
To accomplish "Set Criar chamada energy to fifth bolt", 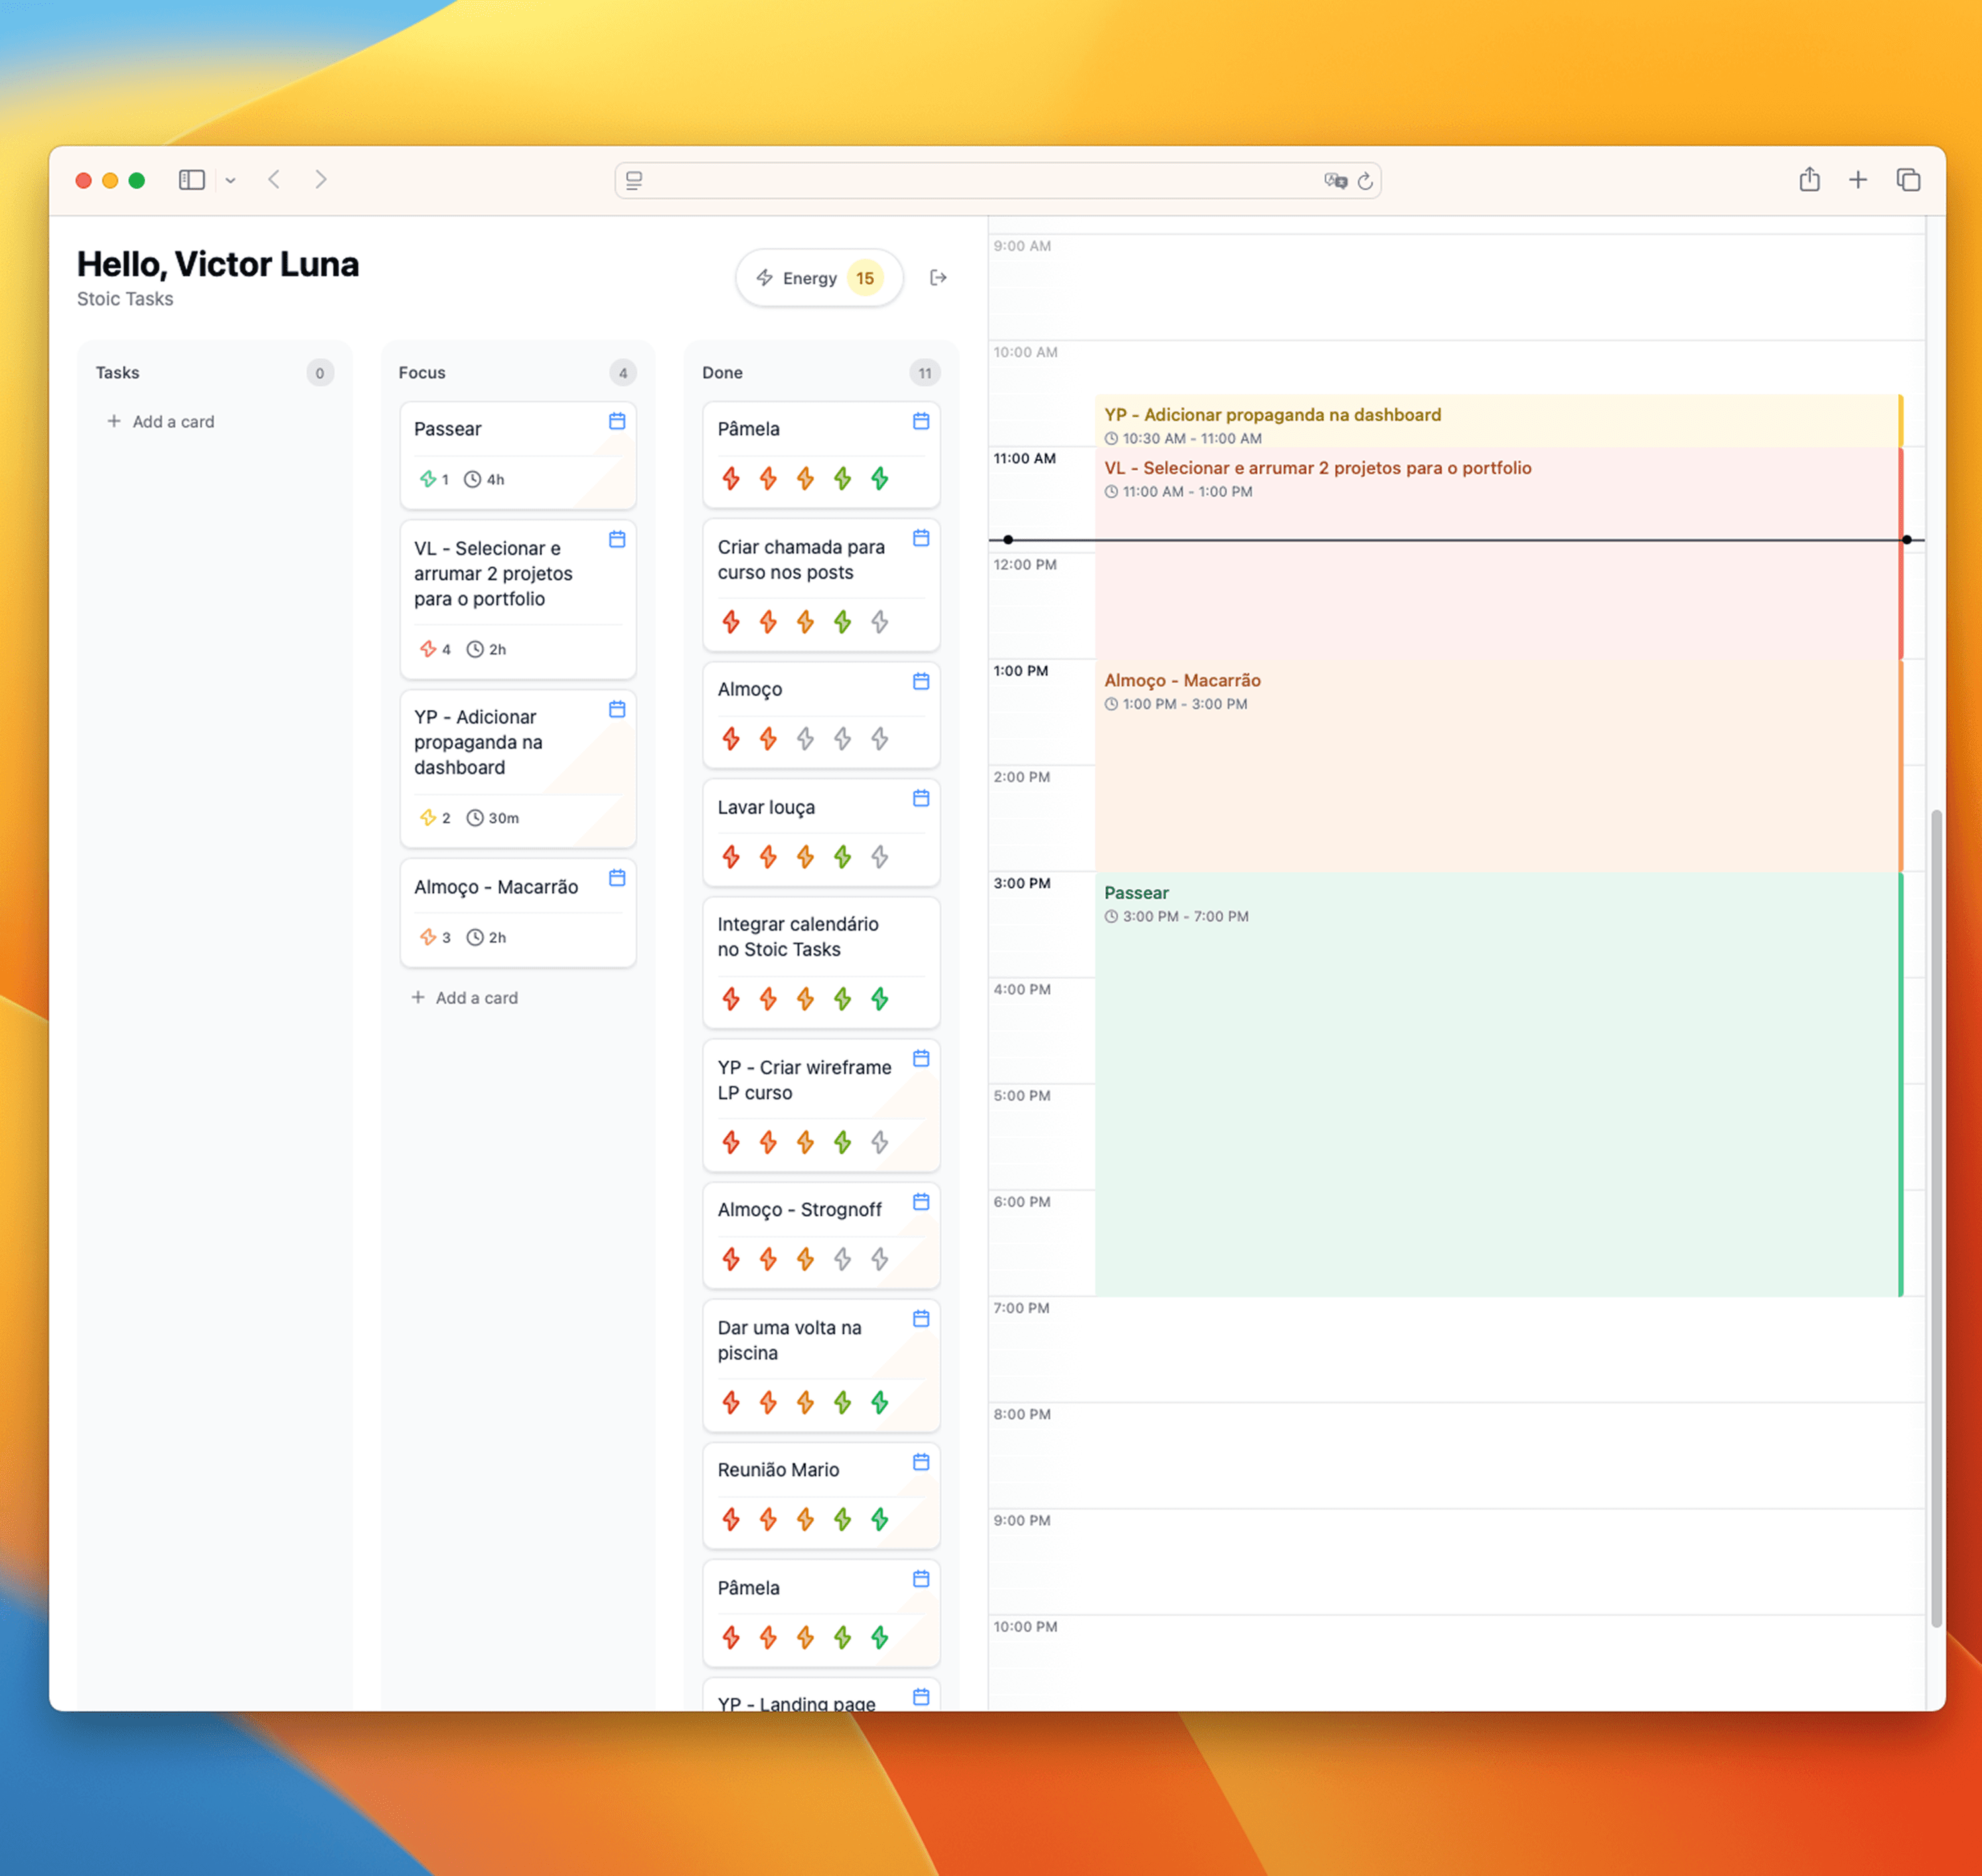I will pos(879,622).
